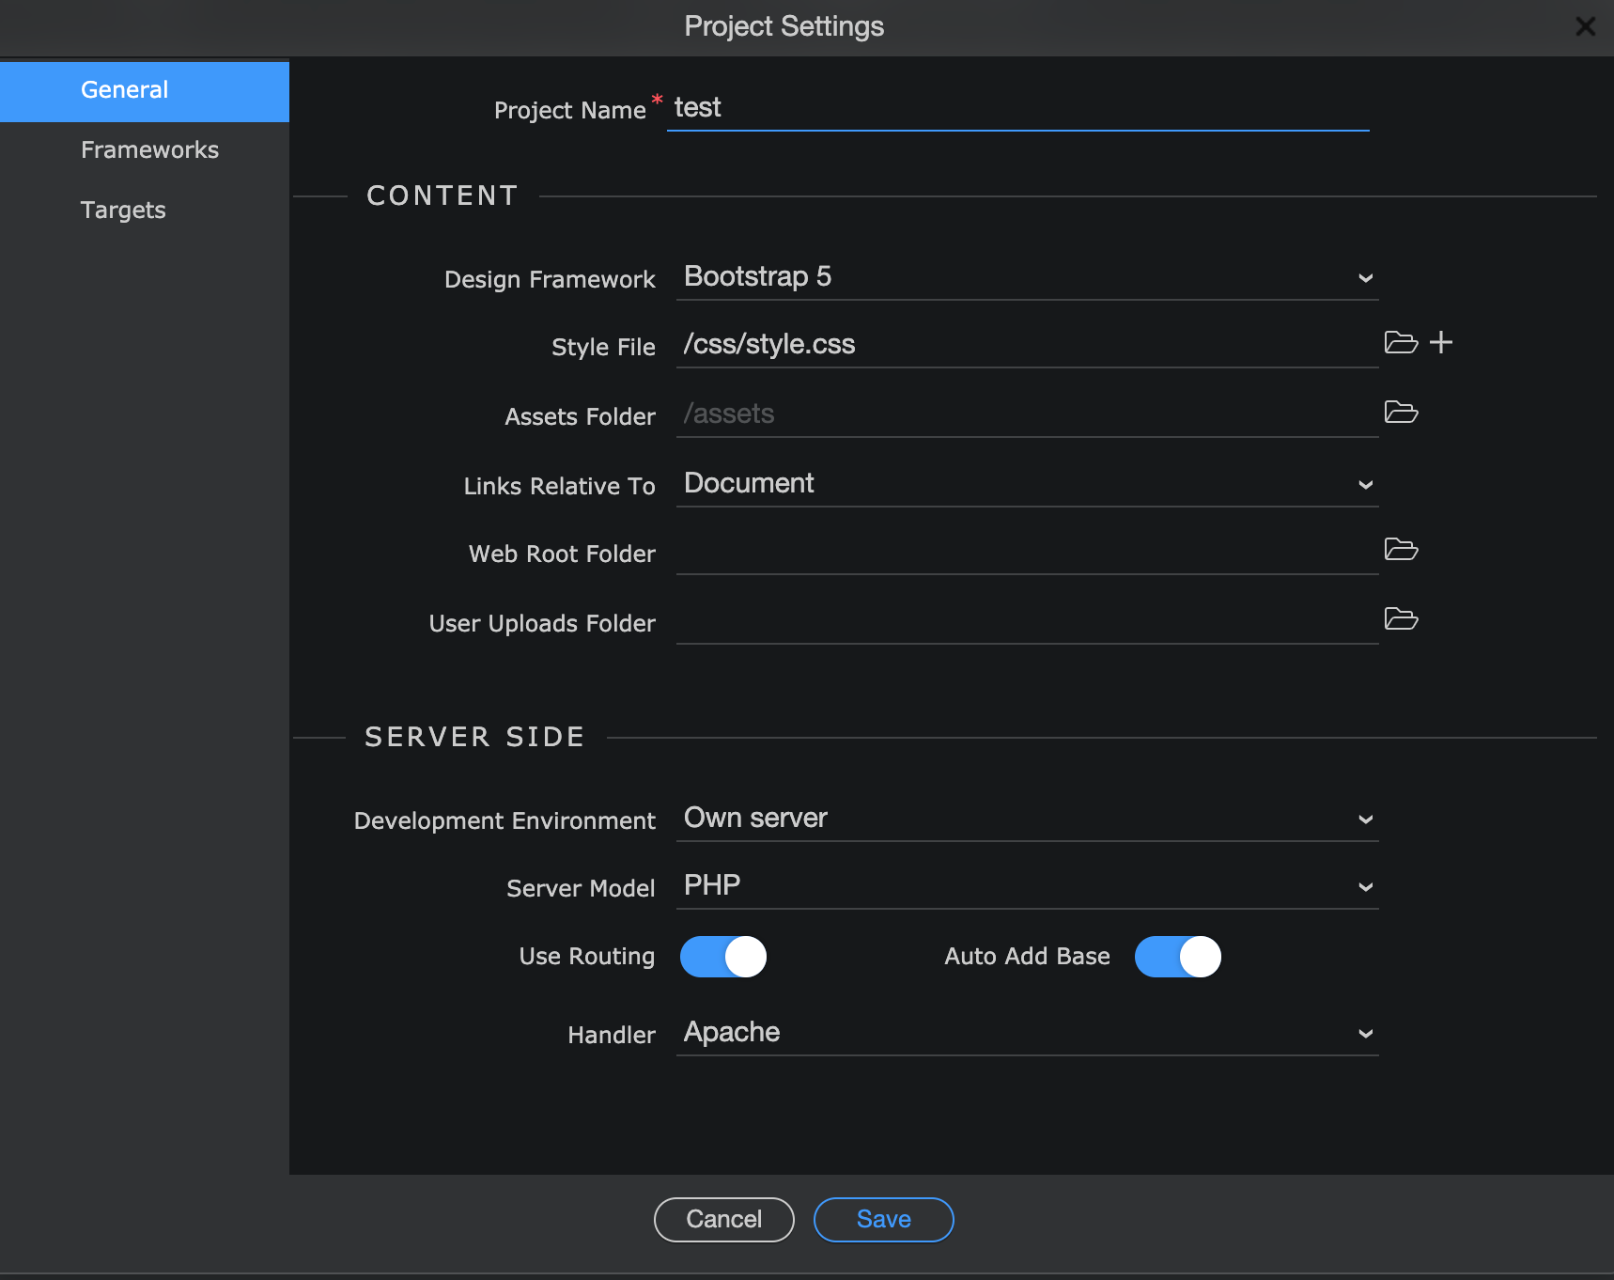1614x1280 pixels.
Task: Click into the Project Name field
Action: tap(1018, 108)
